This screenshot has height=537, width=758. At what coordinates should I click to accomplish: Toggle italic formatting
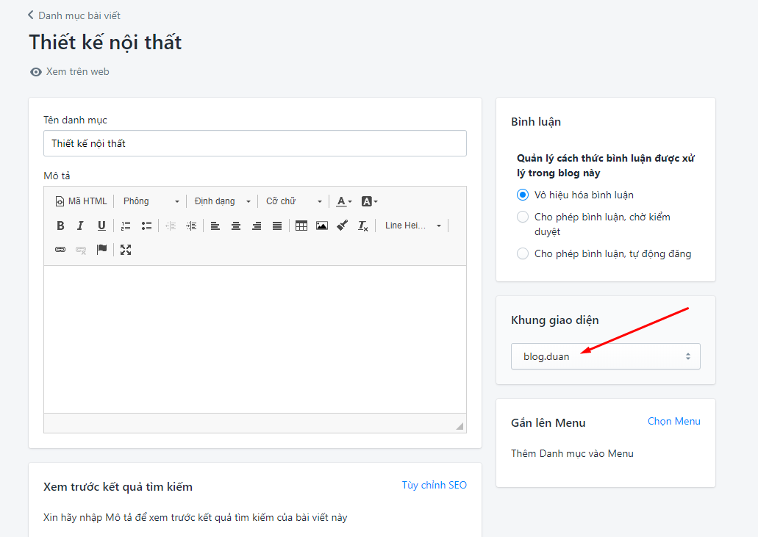point(81,226)
